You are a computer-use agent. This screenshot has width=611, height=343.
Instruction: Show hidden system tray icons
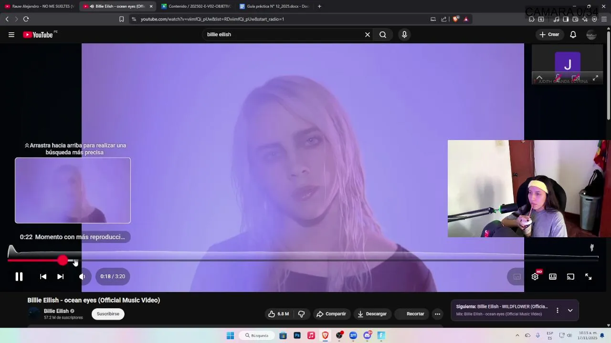pyautogui.click(x=517, y=335)
